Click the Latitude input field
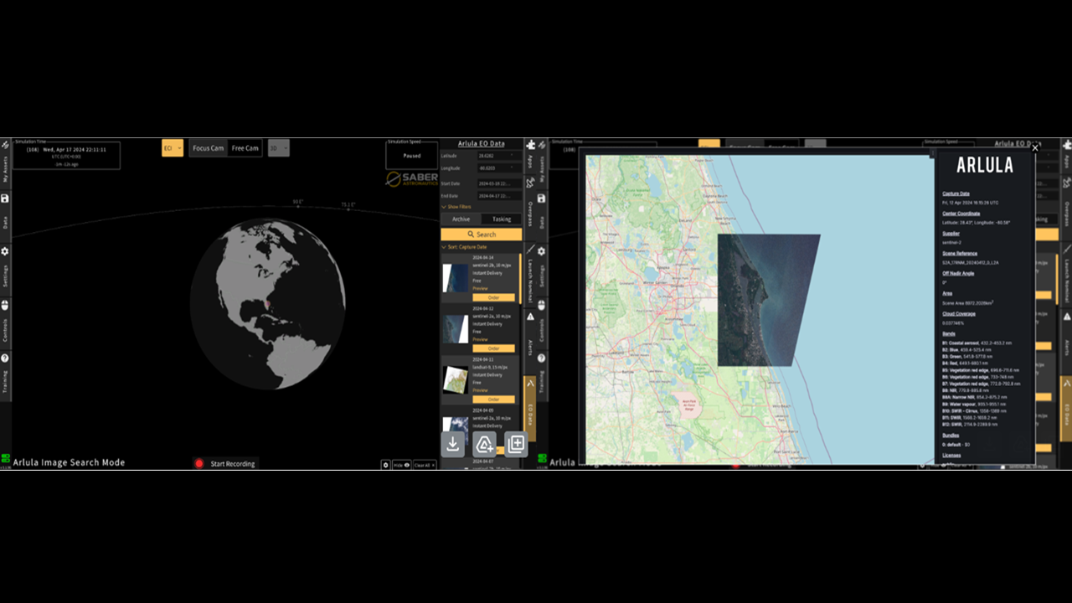This screenshot has height=603, width=1072. tap(499, 156)
